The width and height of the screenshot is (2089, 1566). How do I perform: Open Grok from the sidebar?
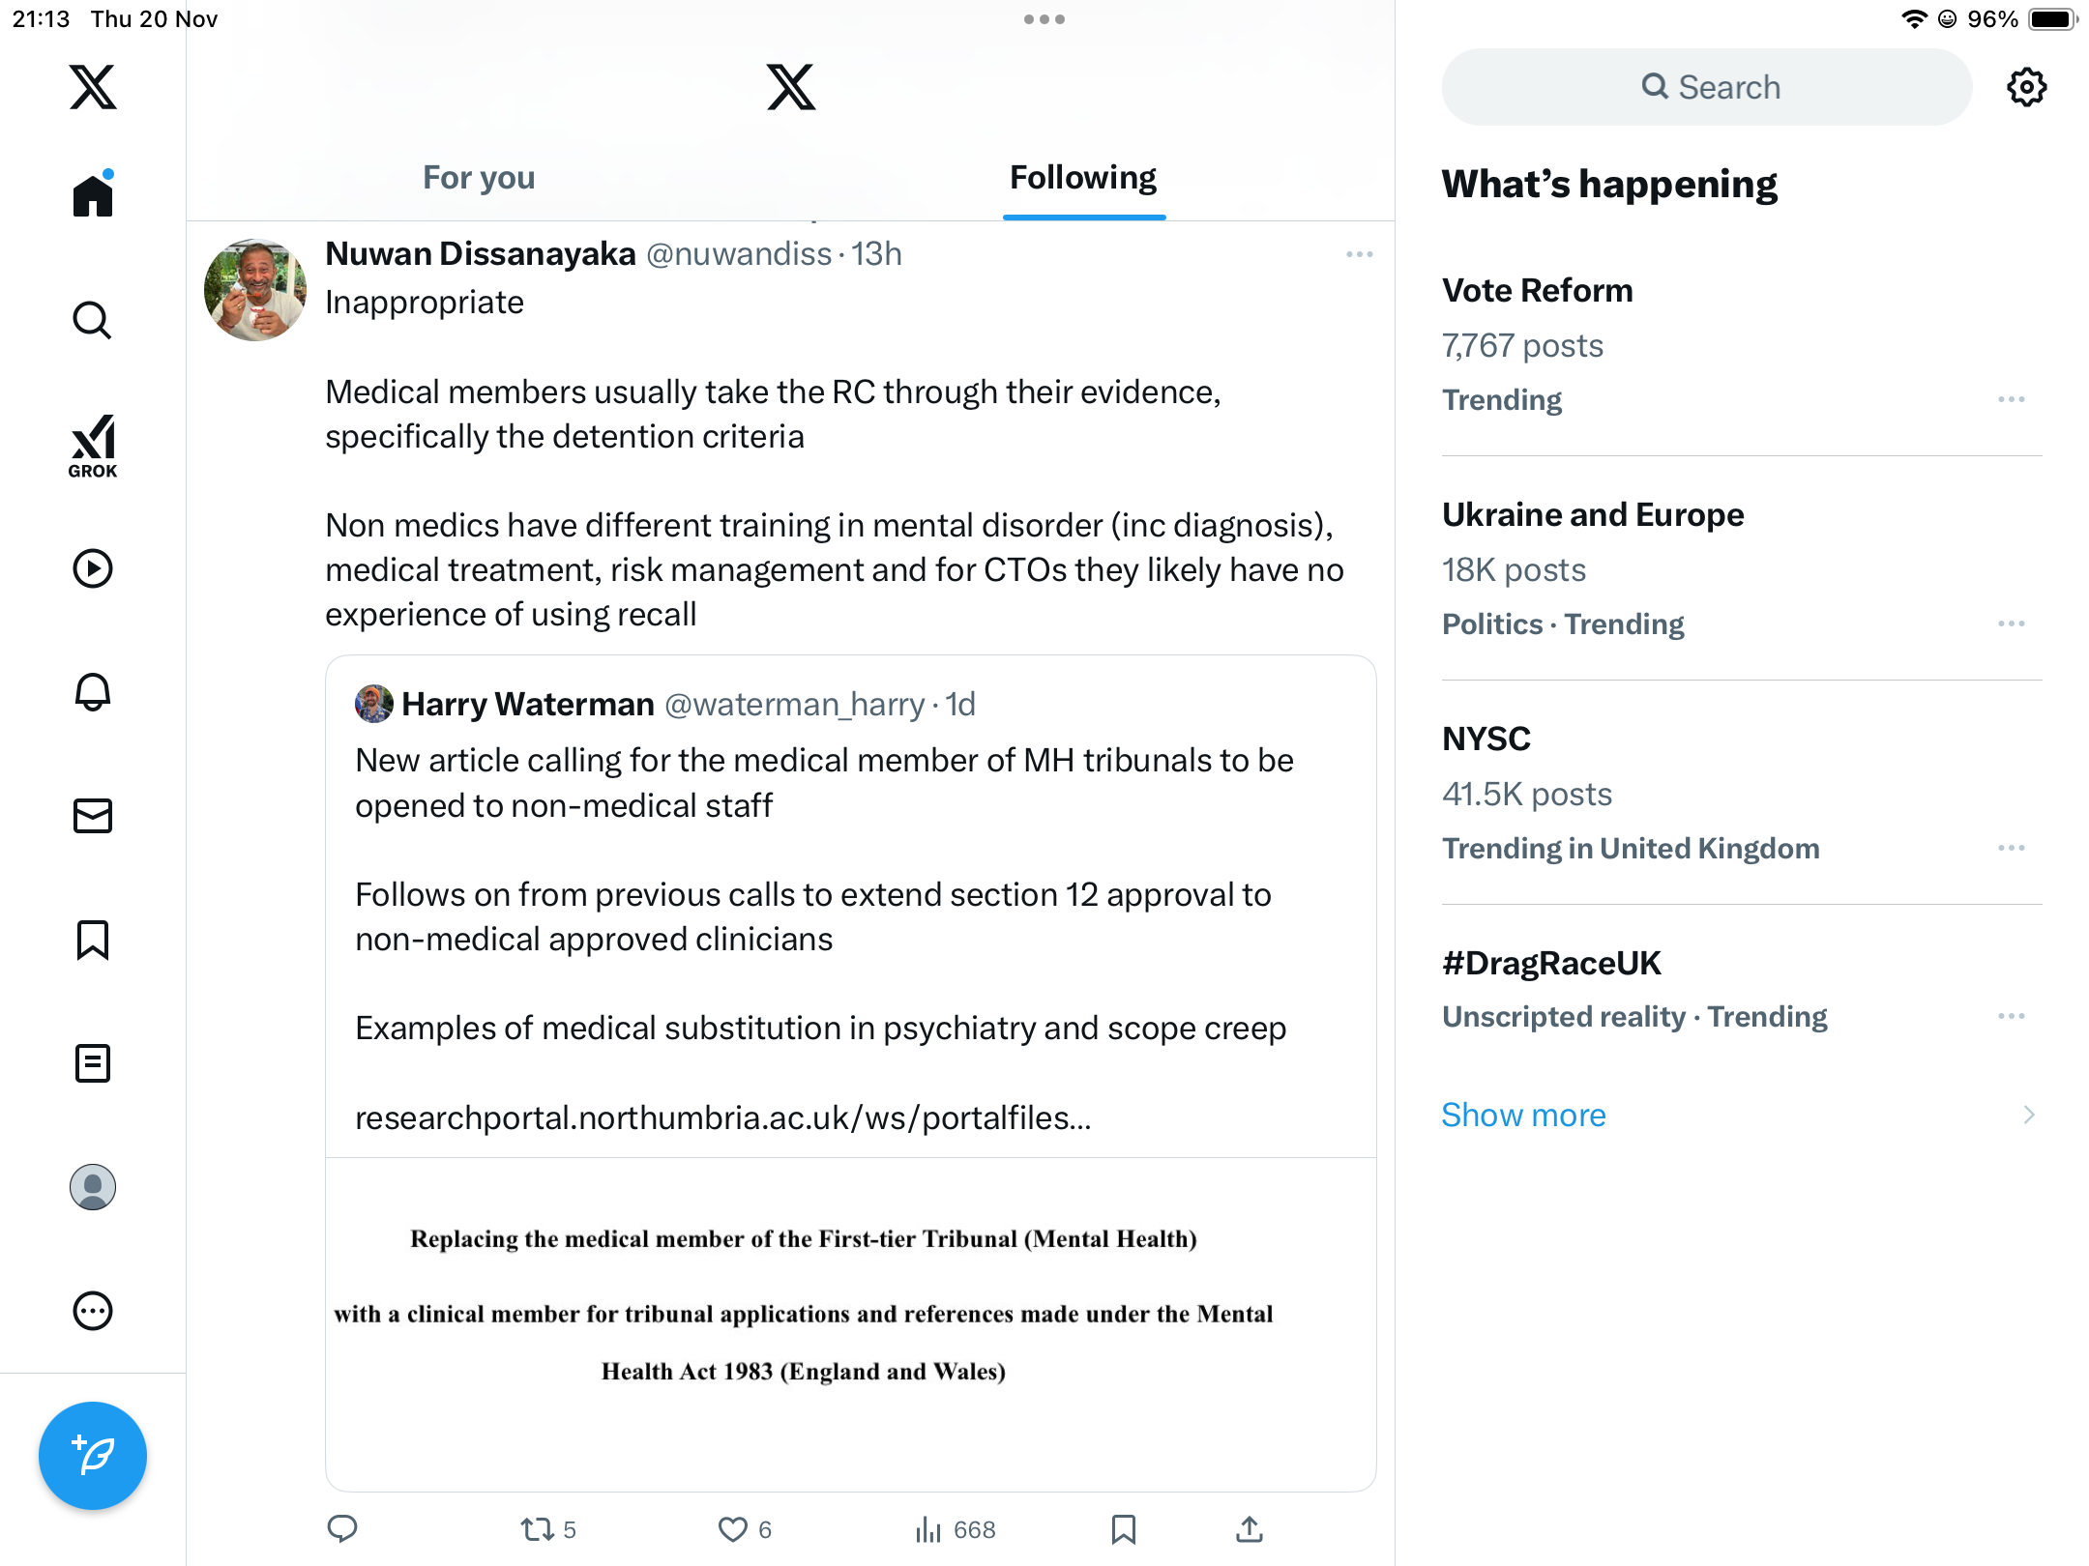tap(93, 447)
